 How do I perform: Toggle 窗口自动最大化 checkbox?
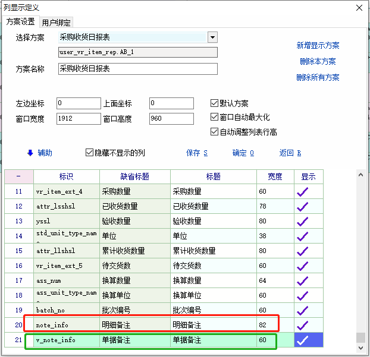tap(215, 118)
